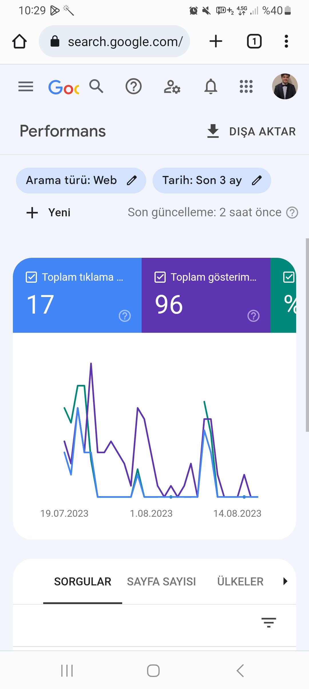Switch to the ÜLKELER tab
The image size is (309, 689).
tap(240, 582)
